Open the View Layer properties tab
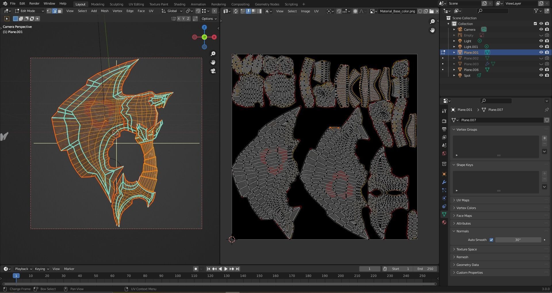 click(x=444, y=137)
